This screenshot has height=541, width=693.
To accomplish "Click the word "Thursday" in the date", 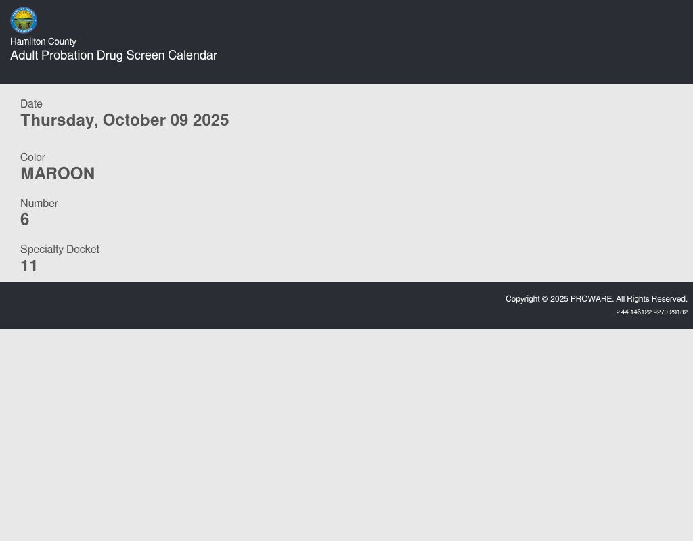I will 58,120.
